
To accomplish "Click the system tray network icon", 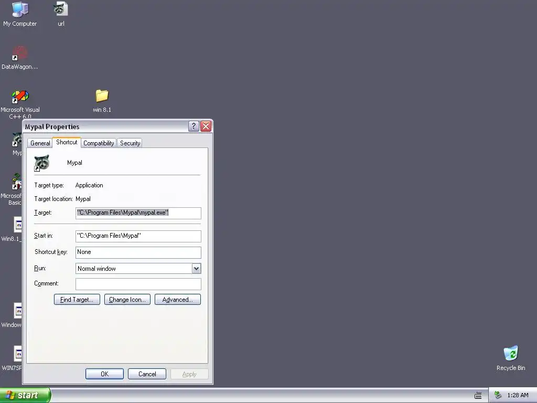I will 498,395.
